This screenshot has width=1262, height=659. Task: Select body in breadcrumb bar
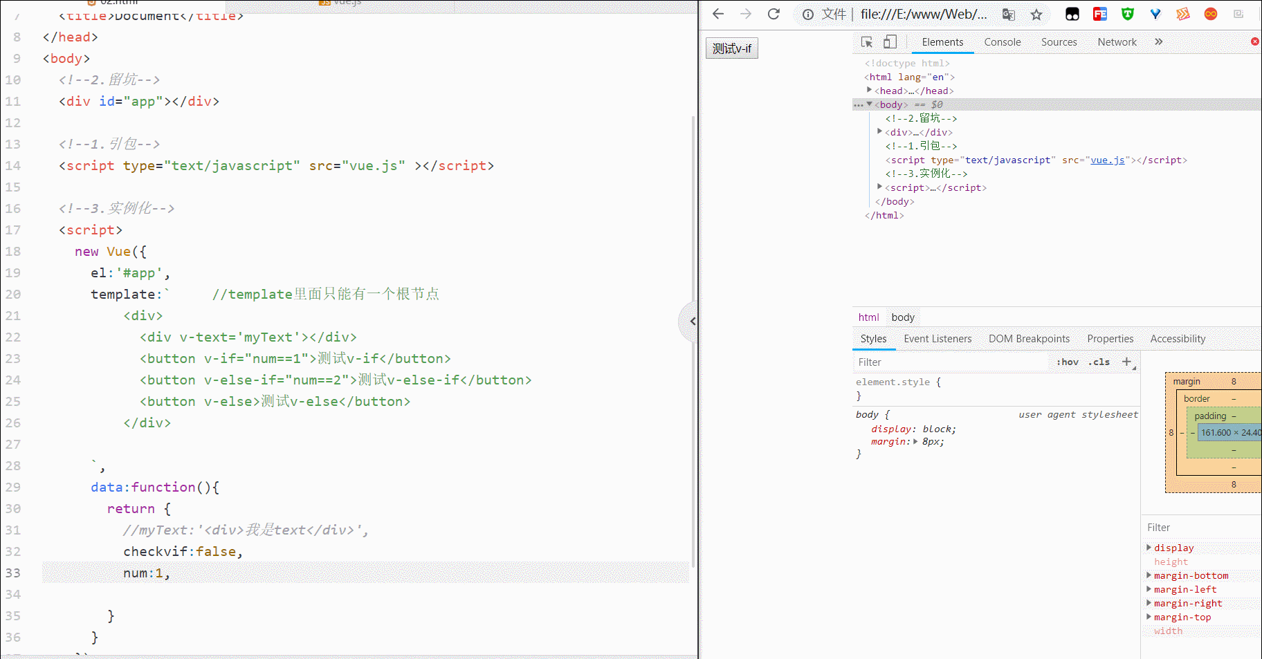903,317
